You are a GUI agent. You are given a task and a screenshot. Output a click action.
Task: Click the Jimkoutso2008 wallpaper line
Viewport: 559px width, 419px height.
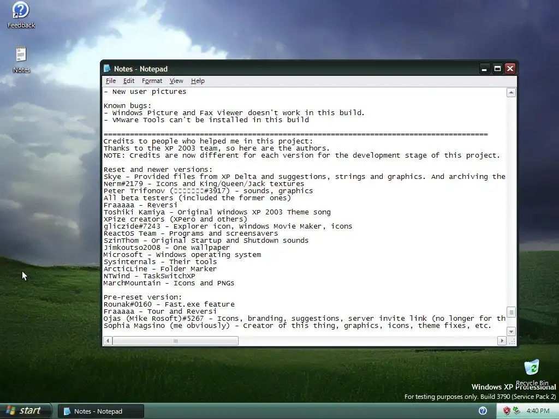(x=166, y=248)
